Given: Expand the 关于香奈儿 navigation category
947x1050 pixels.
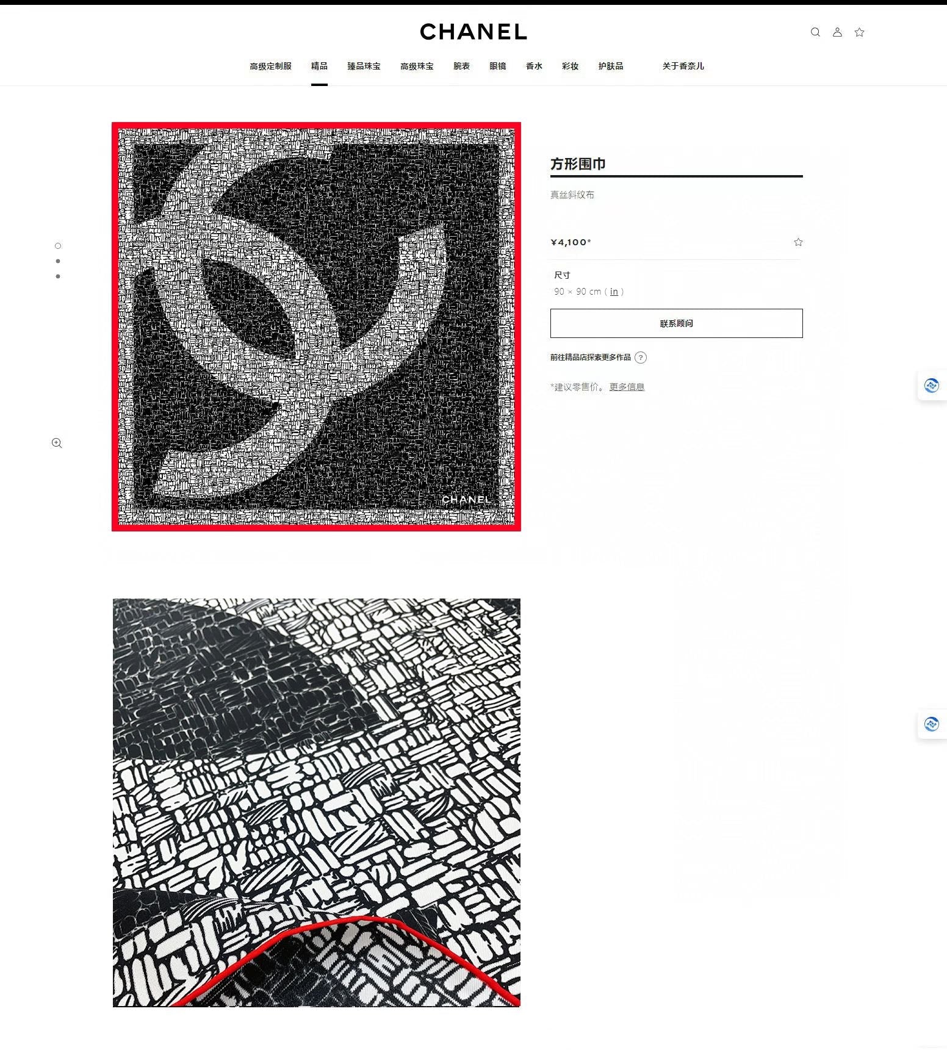Looking at the screenshot, I should pos(683,66).
